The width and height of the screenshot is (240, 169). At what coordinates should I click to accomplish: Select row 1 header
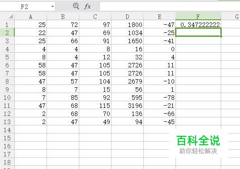tap(7, 25)
